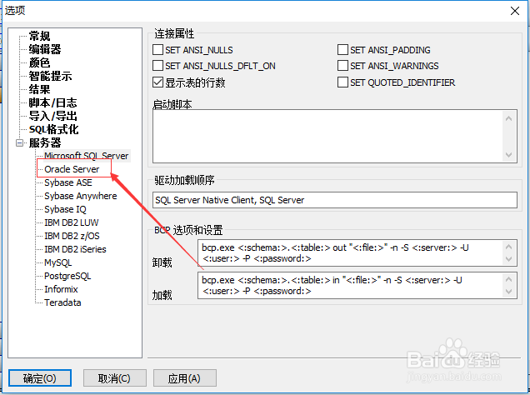Image resolution: width=530 pixels, height=395 pixels.
Task: Collapse the 服务器 tree node
Action: pos(19,143)
